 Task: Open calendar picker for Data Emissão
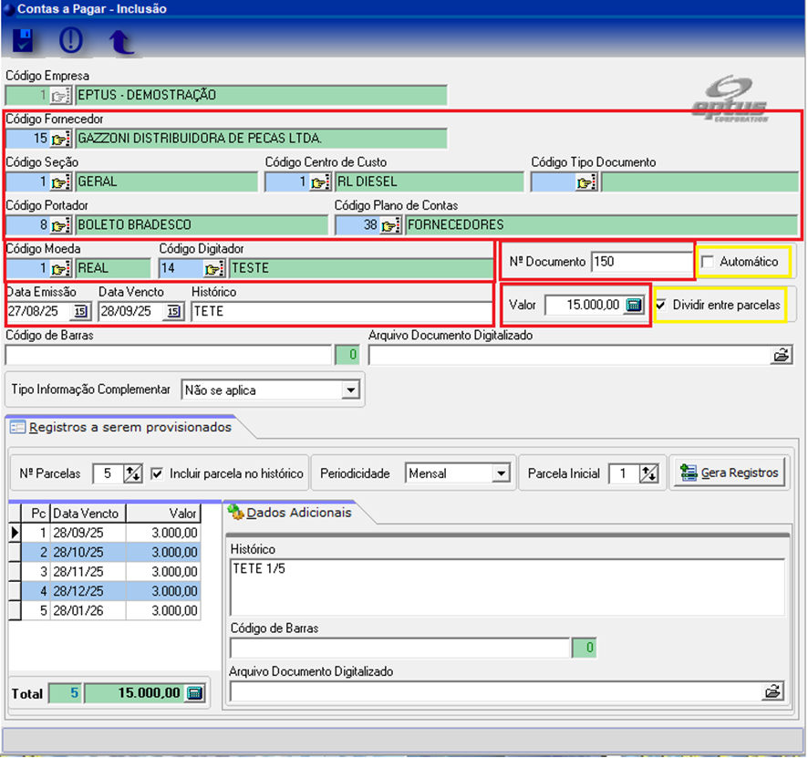(x=79, y=312)
